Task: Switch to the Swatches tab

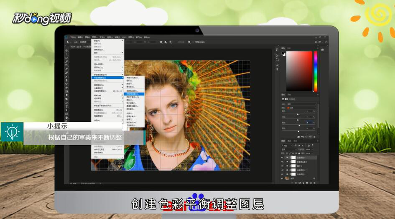Action: pos(289,48)
